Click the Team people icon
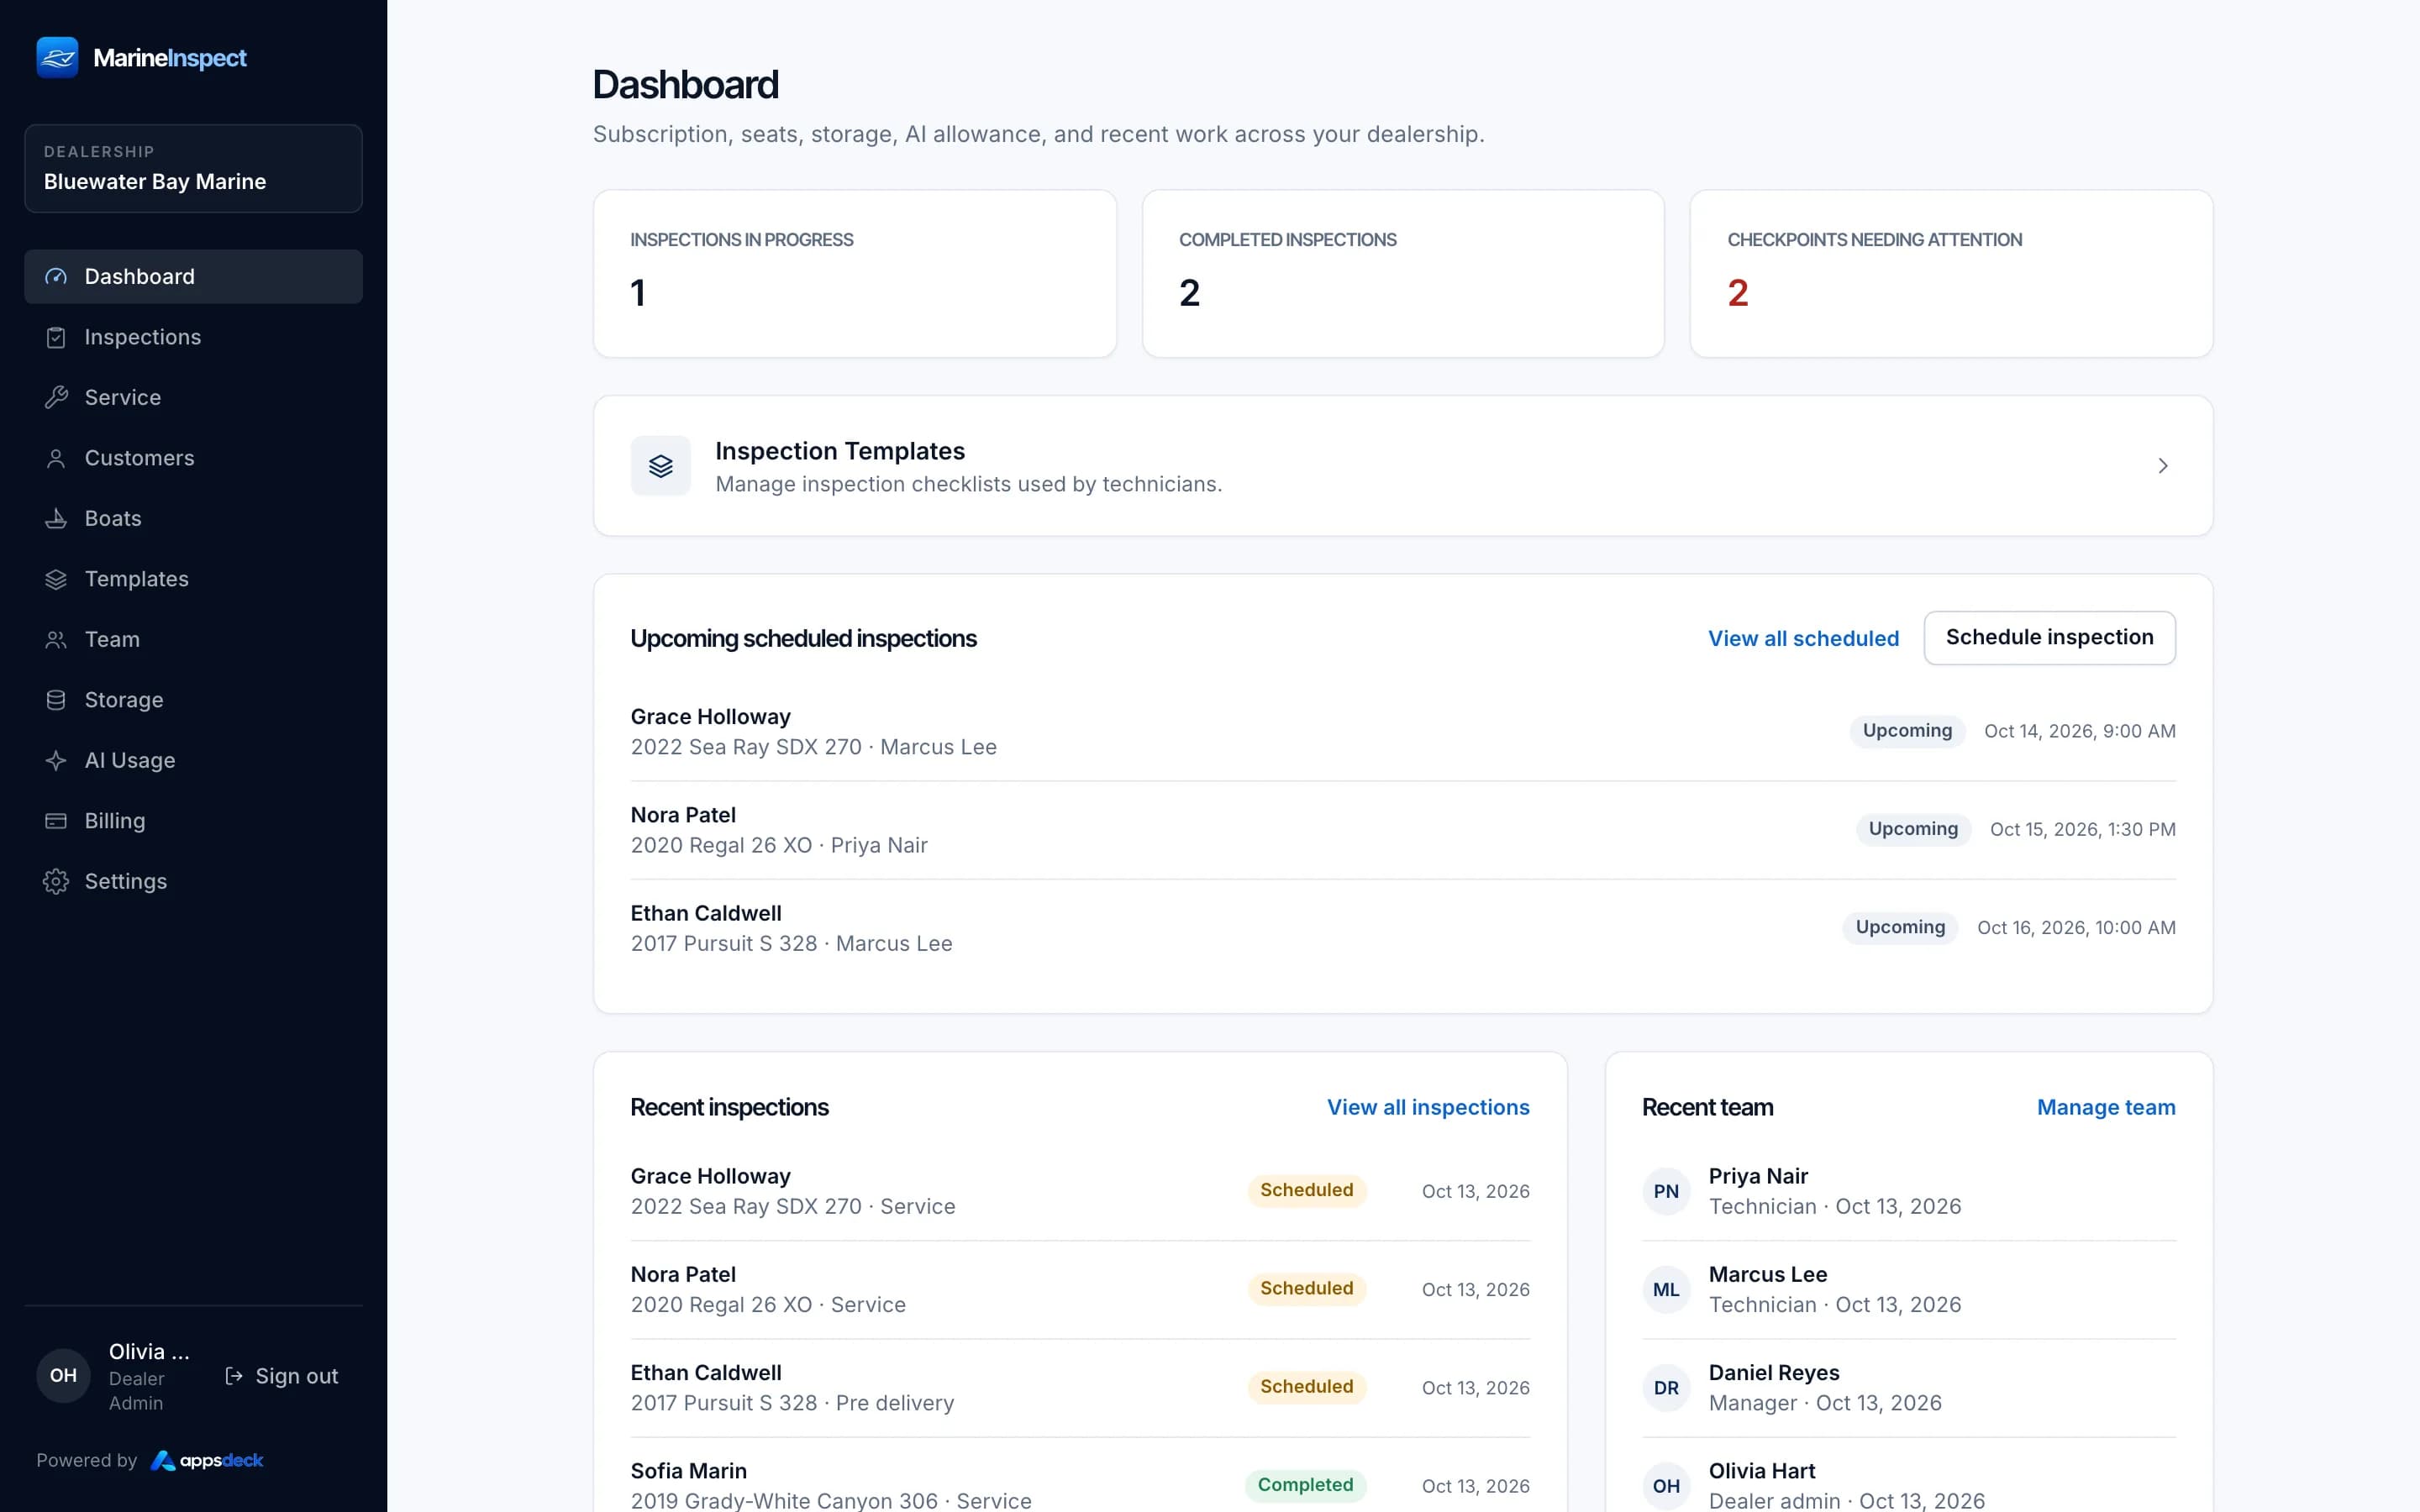This screenshot has width=2420, height=1512. (56, 640)
